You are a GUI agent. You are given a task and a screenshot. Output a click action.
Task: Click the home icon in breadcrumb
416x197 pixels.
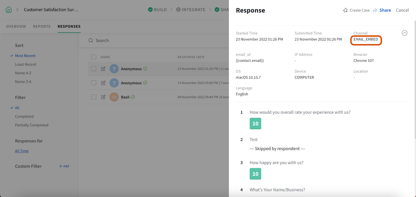9,10
